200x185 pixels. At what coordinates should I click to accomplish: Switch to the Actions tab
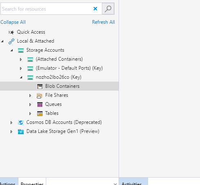(9, 181)
